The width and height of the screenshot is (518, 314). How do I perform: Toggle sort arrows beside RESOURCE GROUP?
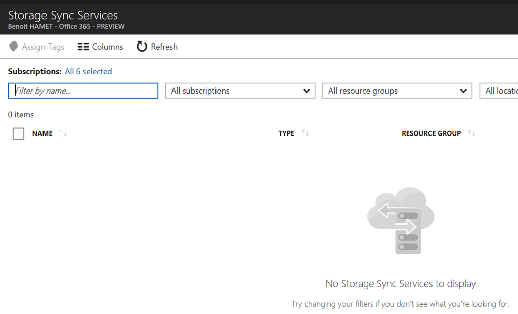click(471, 133)
